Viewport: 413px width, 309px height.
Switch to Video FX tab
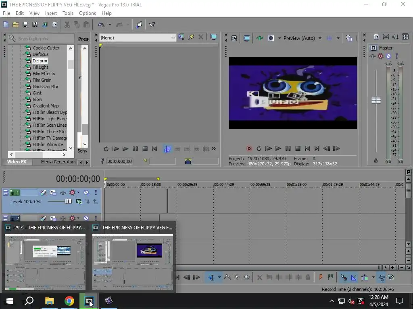pyautogui.click(x=17, y=162)
